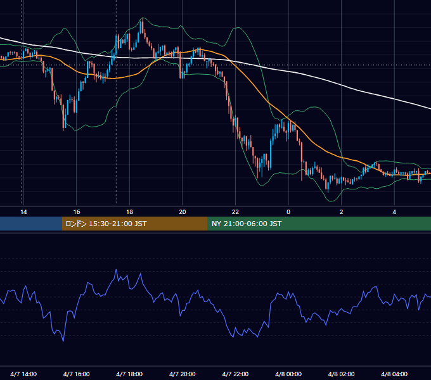Click the 20 hour label on price chart axis
This screenshot has width=431, height=380.
[x=183, y=212]
